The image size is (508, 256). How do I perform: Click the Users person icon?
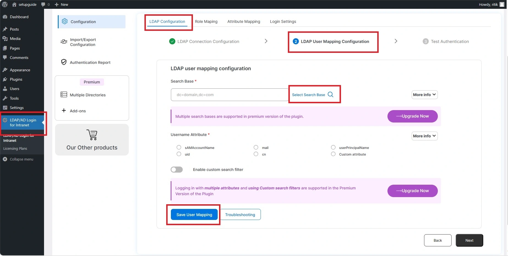point(5,89)
